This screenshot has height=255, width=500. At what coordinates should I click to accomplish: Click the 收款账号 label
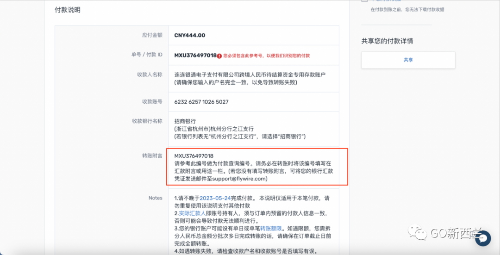coord(152,101)
